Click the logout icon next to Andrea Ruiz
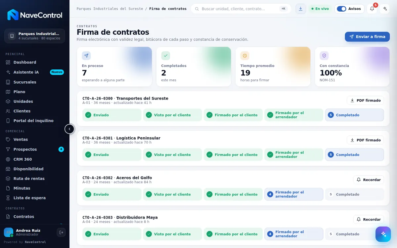 point(61,232)
